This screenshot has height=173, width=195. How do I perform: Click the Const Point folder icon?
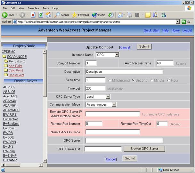6,75
